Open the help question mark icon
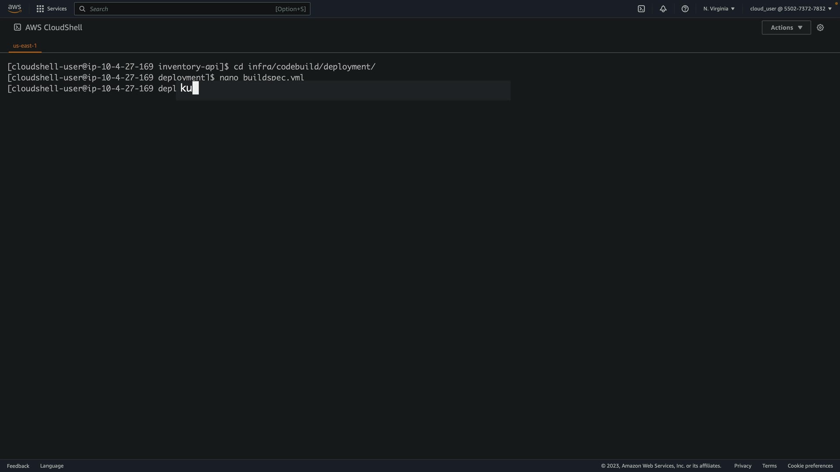The height and width of the screenshot is (472, 840). [685, 9]
